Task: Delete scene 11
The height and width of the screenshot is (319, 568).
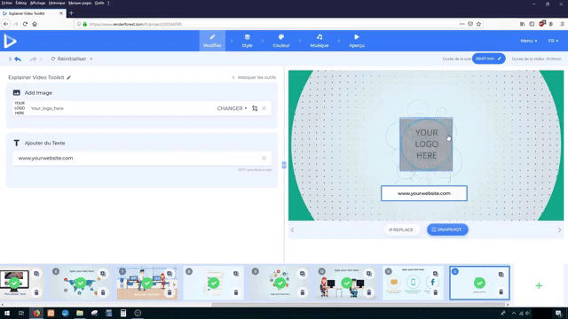Action: [436, 292]
